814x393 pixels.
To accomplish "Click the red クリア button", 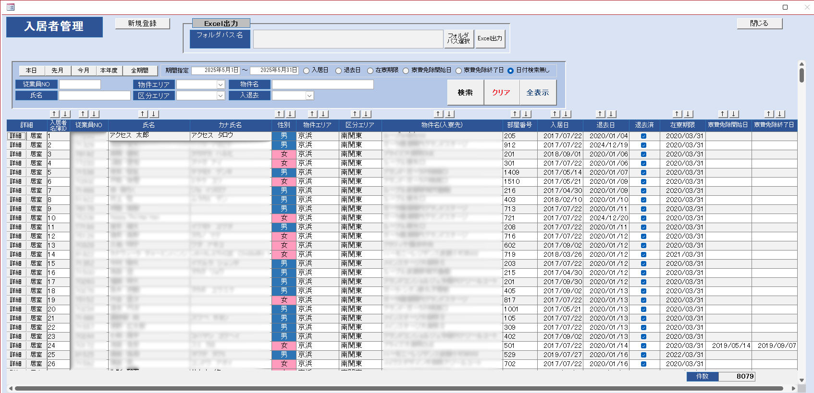I will [x=501, y=92].
